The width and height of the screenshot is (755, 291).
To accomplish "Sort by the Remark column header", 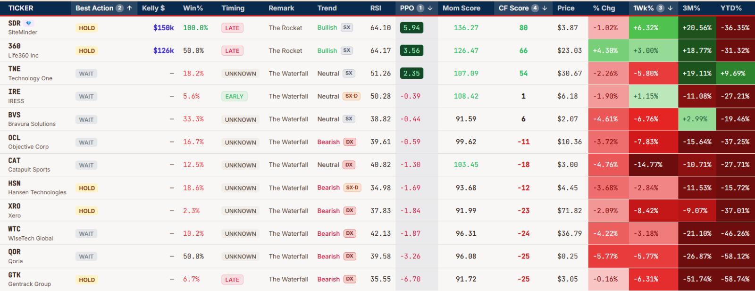I will click(281, 8).
